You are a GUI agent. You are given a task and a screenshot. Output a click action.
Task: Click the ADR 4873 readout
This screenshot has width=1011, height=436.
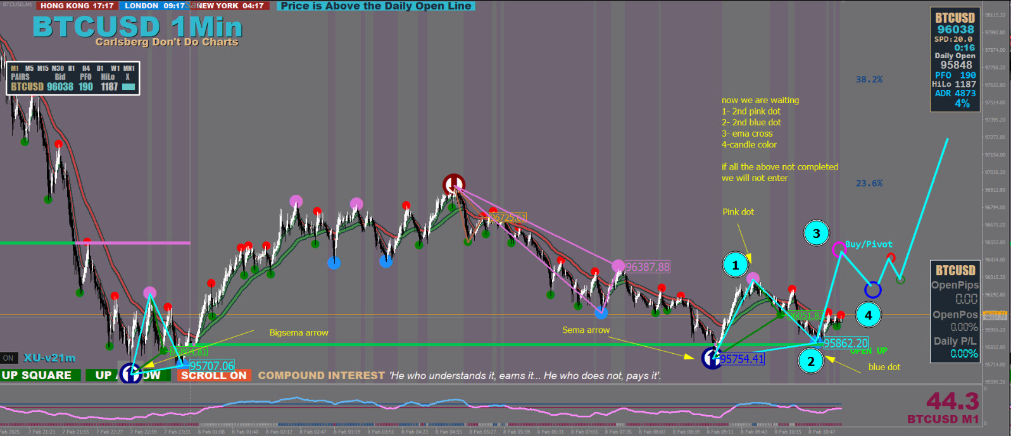click(x=955, y=93)
